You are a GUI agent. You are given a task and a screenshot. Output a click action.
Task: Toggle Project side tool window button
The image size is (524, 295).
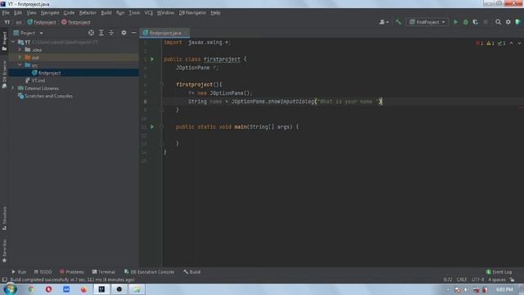coord(4,41)
